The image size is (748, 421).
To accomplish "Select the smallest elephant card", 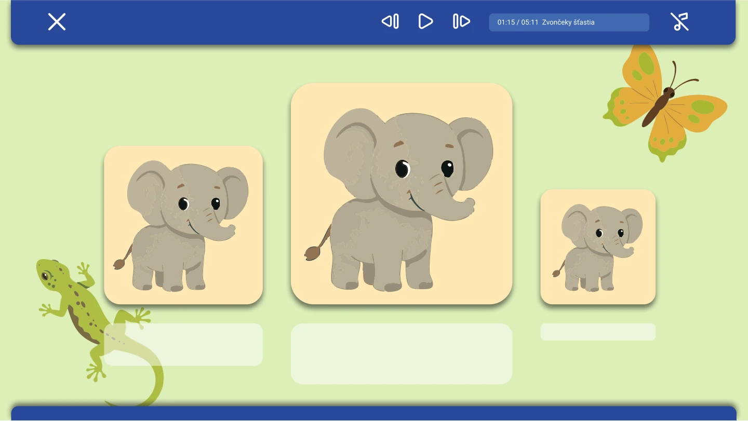I will point(598,247).
